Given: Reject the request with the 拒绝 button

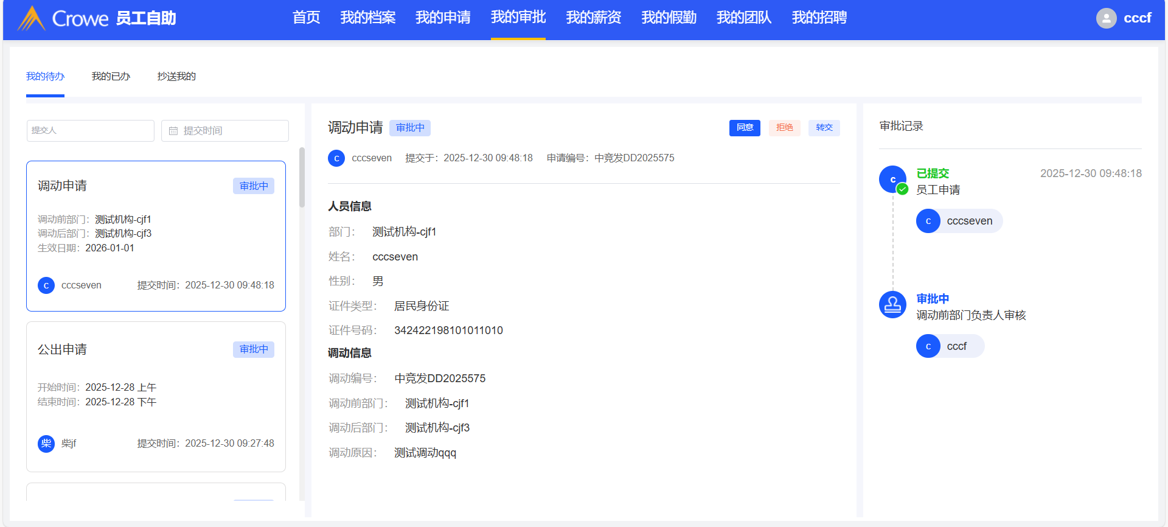Looking at the screenshot, I should [x=784, y=128].
